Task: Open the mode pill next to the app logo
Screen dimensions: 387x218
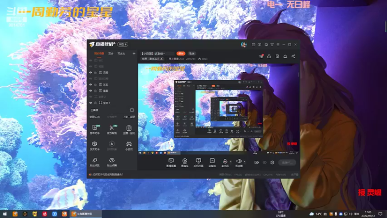Action: (123, 44)
